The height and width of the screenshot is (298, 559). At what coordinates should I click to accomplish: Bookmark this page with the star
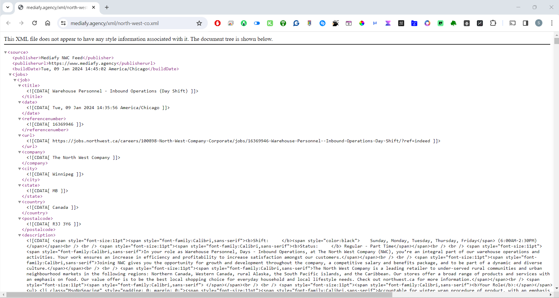point(199,23)
